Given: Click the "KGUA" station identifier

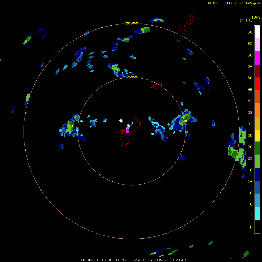Looking at the screenshot, I should (x=139, y=260).
